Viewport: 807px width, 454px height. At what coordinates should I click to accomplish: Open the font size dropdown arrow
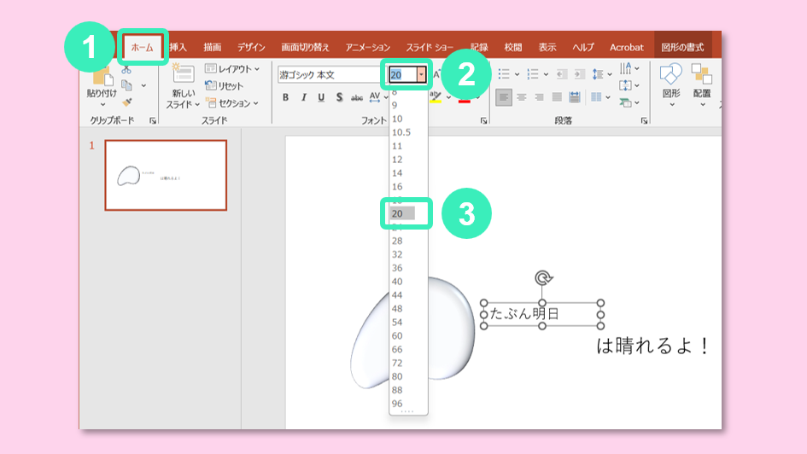421,75
